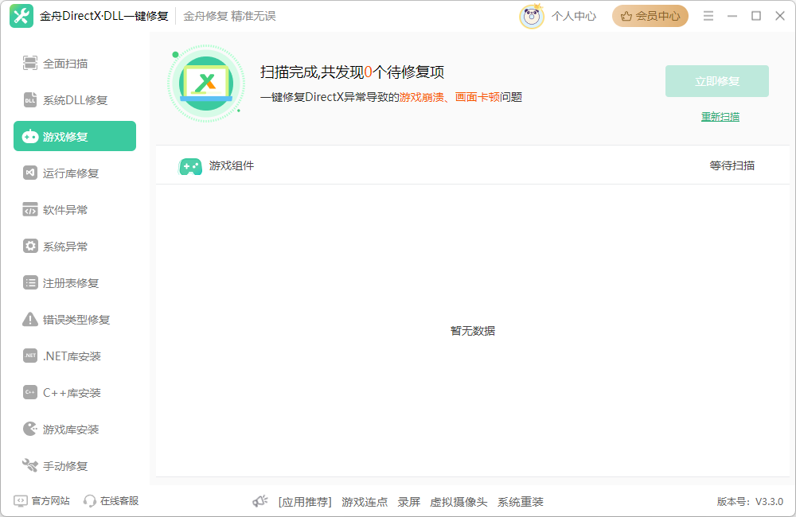Screen dimensions: 796x517
Task: Click the 暂无数据 placeholder text
Action: click(x=473, y=331)
